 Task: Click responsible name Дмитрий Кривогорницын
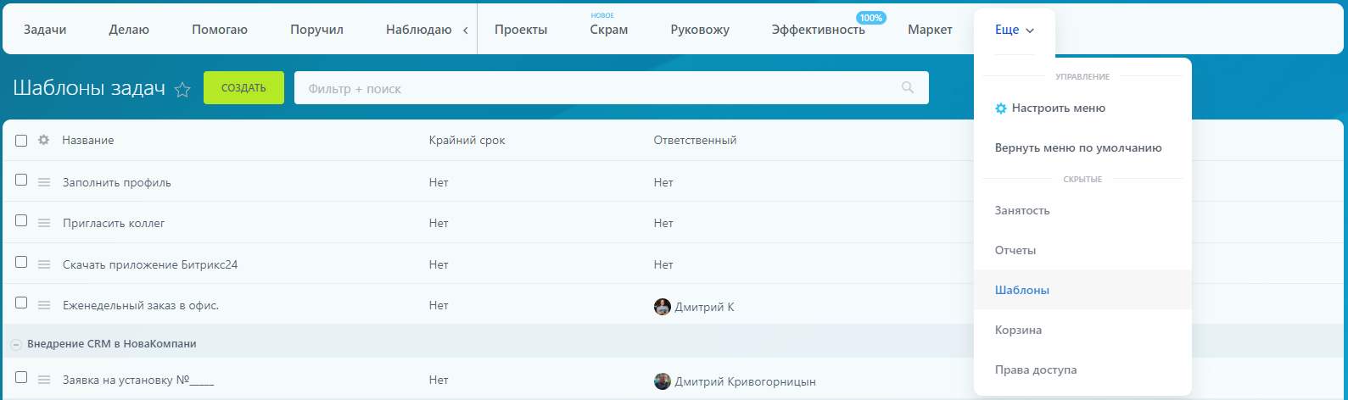[x=746, y=381]
